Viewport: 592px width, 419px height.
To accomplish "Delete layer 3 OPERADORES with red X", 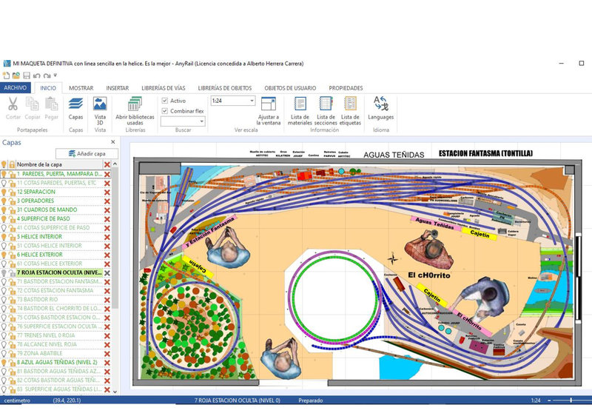I will [x=107, y=201].
